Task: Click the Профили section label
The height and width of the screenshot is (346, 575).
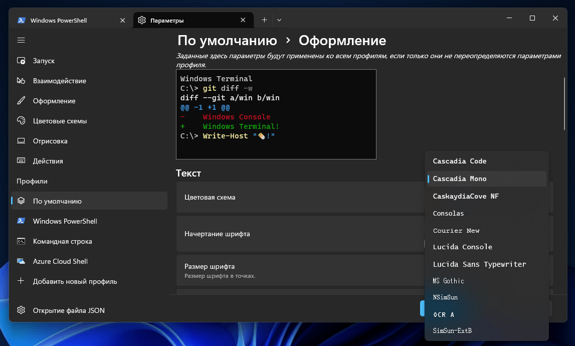Action: point(32,181)
